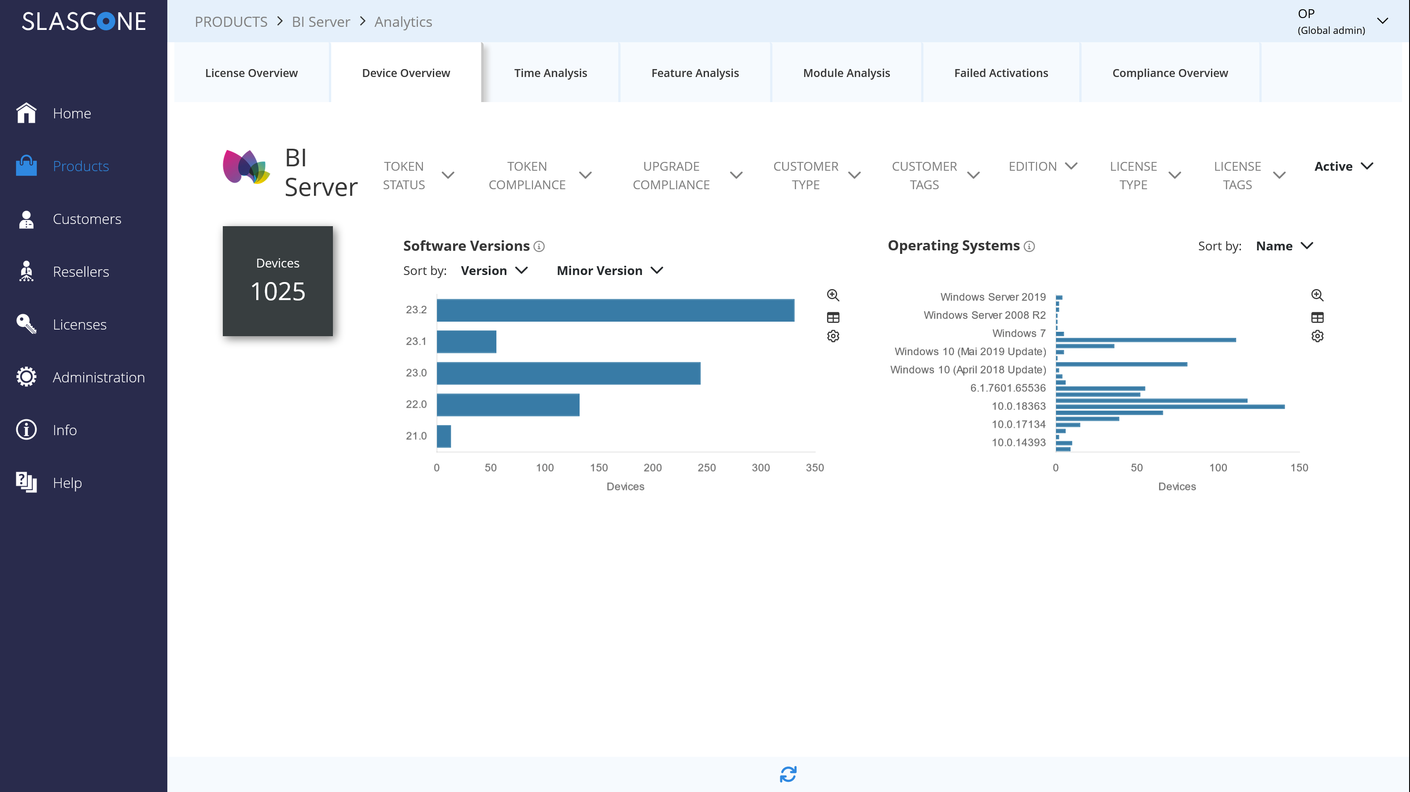The height and width of the screenshot is (792, 1410).
Task: Open Resellers from the sidebar
Action: pos(81,272)
